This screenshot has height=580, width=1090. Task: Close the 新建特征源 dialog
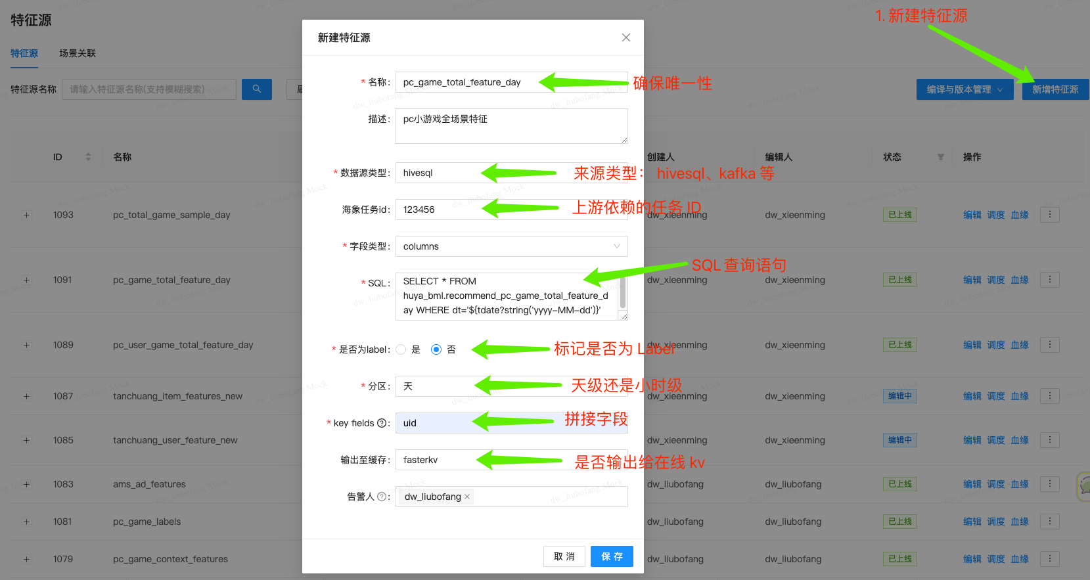pos(625,37)
